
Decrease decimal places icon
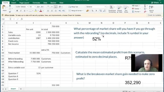point(104,11)
